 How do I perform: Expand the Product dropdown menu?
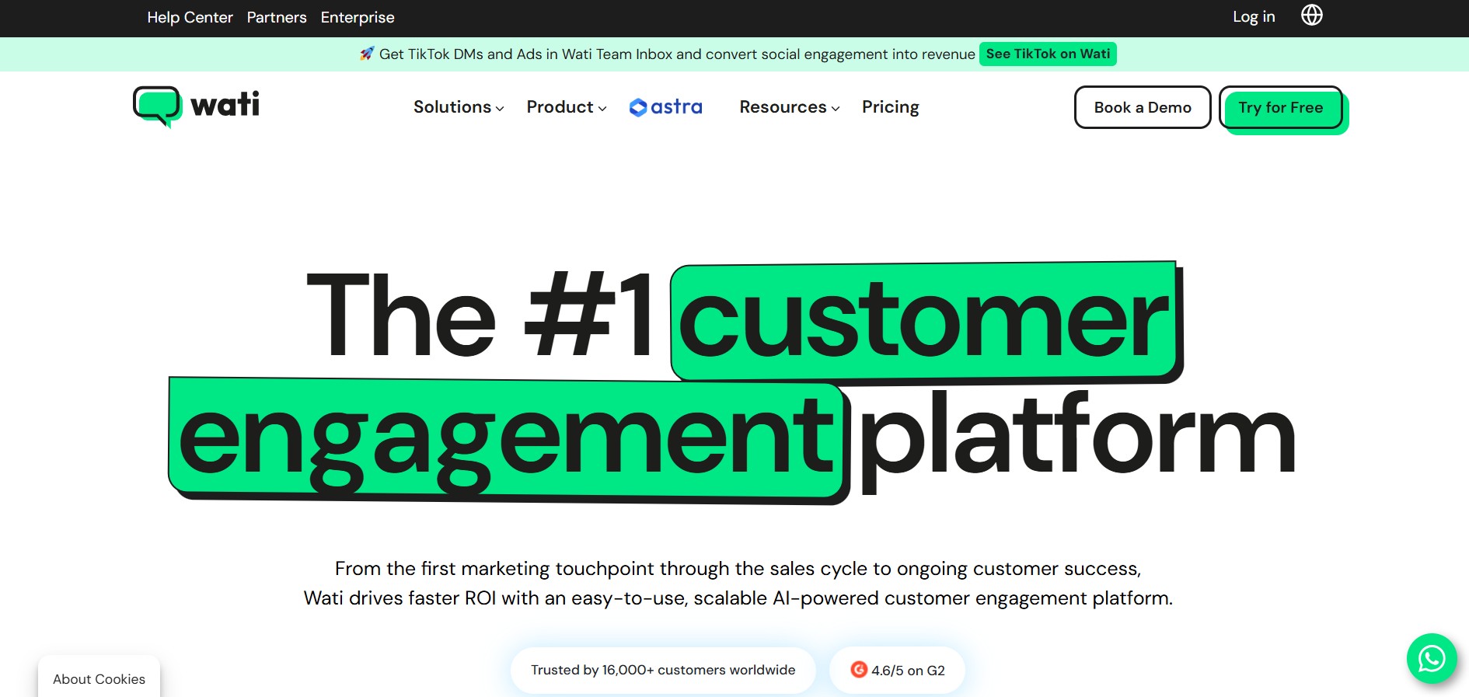(567, 107)
